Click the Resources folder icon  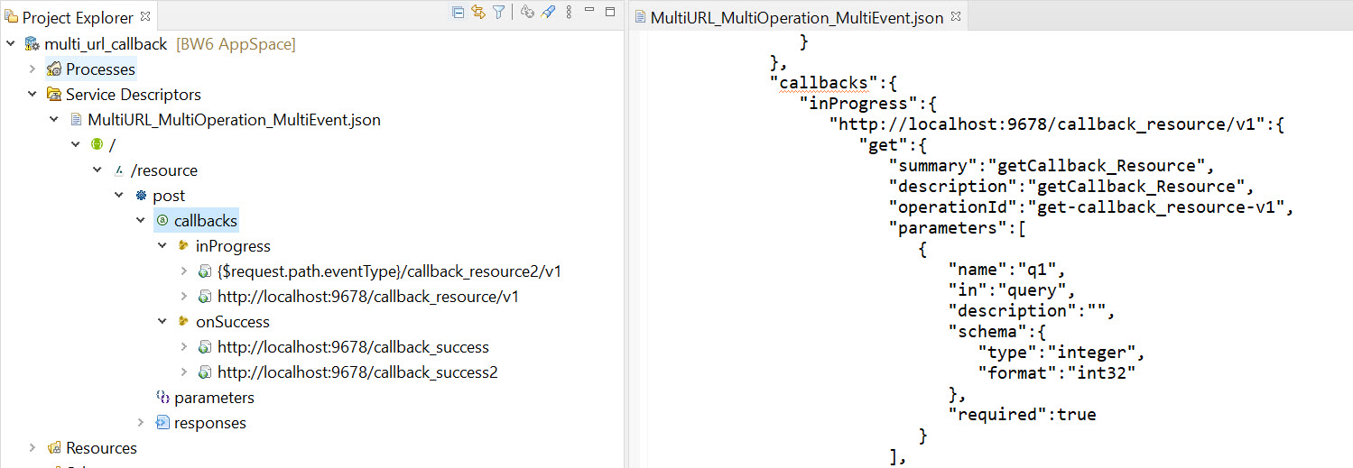pyautogui.click(x=53, y=448)
